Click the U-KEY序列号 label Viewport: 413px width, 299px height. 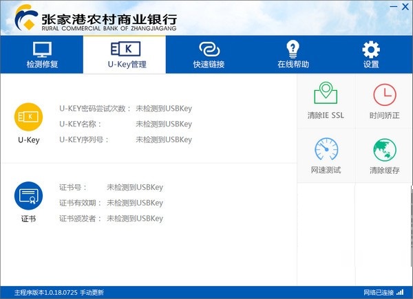coord(84,140)
